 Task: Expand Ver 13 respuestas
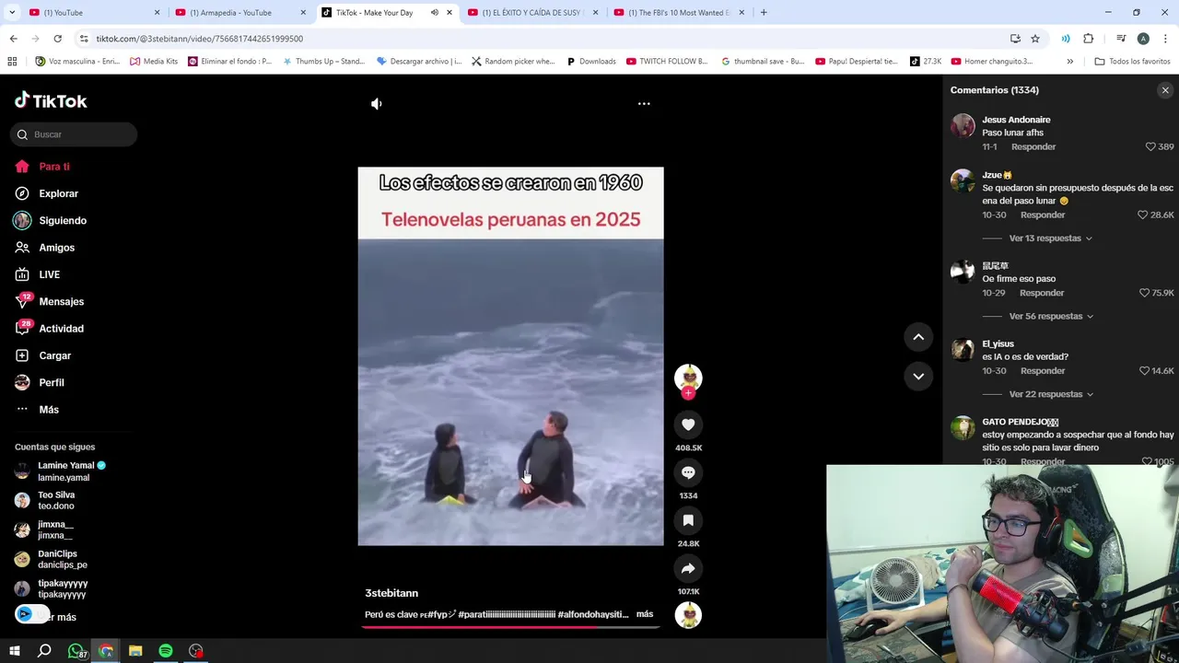1050,238
